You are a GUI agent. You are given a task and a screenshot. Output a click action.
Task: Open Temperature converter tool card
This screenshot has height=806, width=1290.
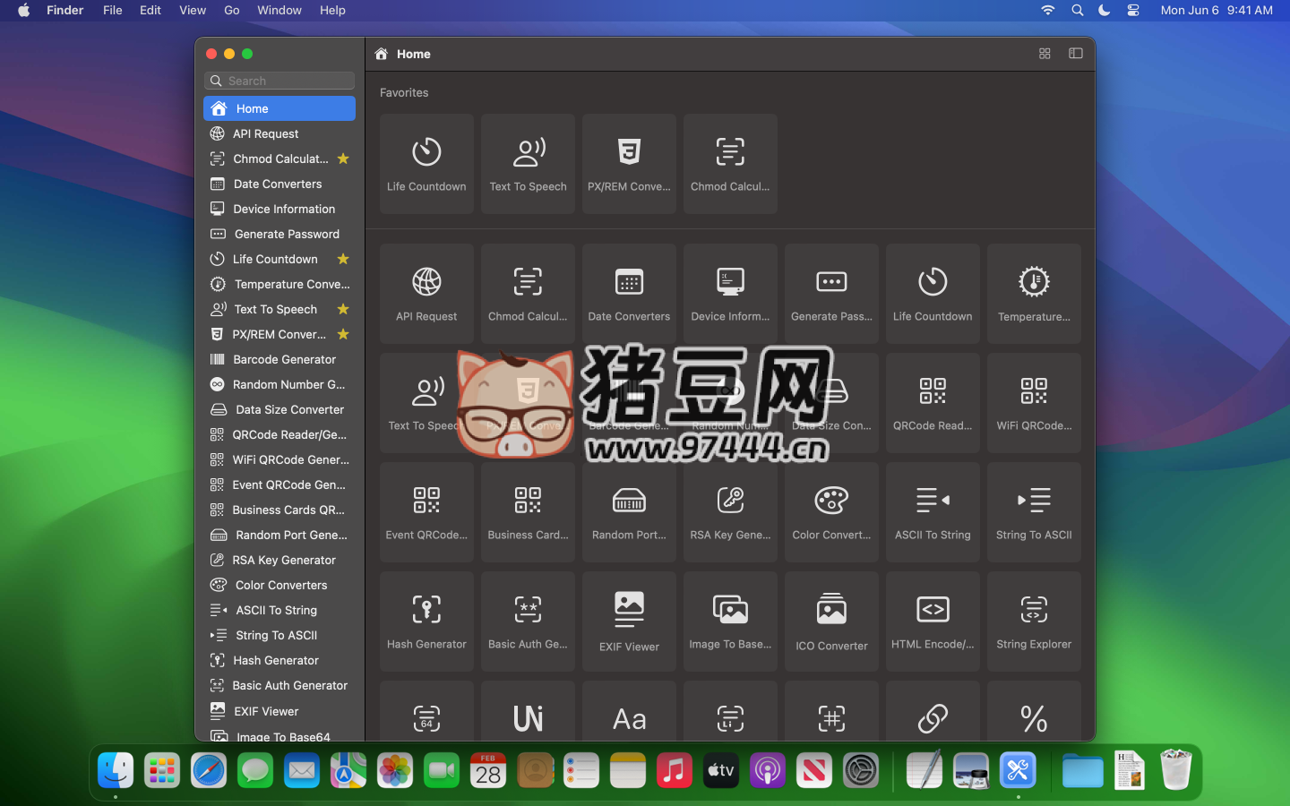tap(1034, 294)
